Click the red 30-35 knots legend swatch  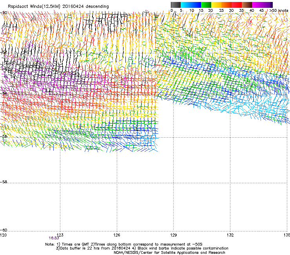(237, 5)
